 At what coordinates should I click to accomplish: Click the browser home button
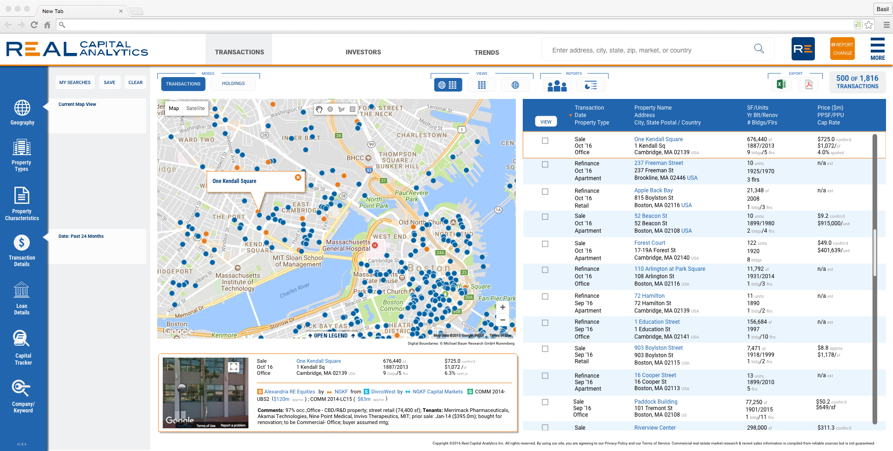[47, 25]
